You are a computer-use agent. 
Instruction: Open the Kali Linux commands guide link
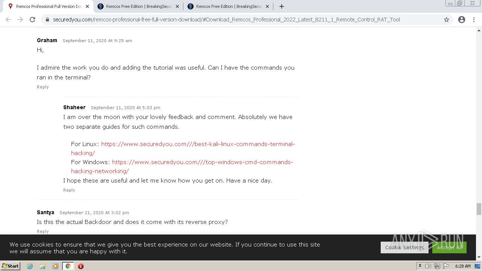coord(183,148)
